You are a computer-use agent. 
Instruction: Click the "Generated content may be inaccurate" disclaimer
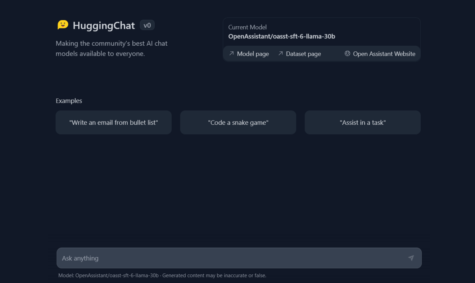point(214,275)
